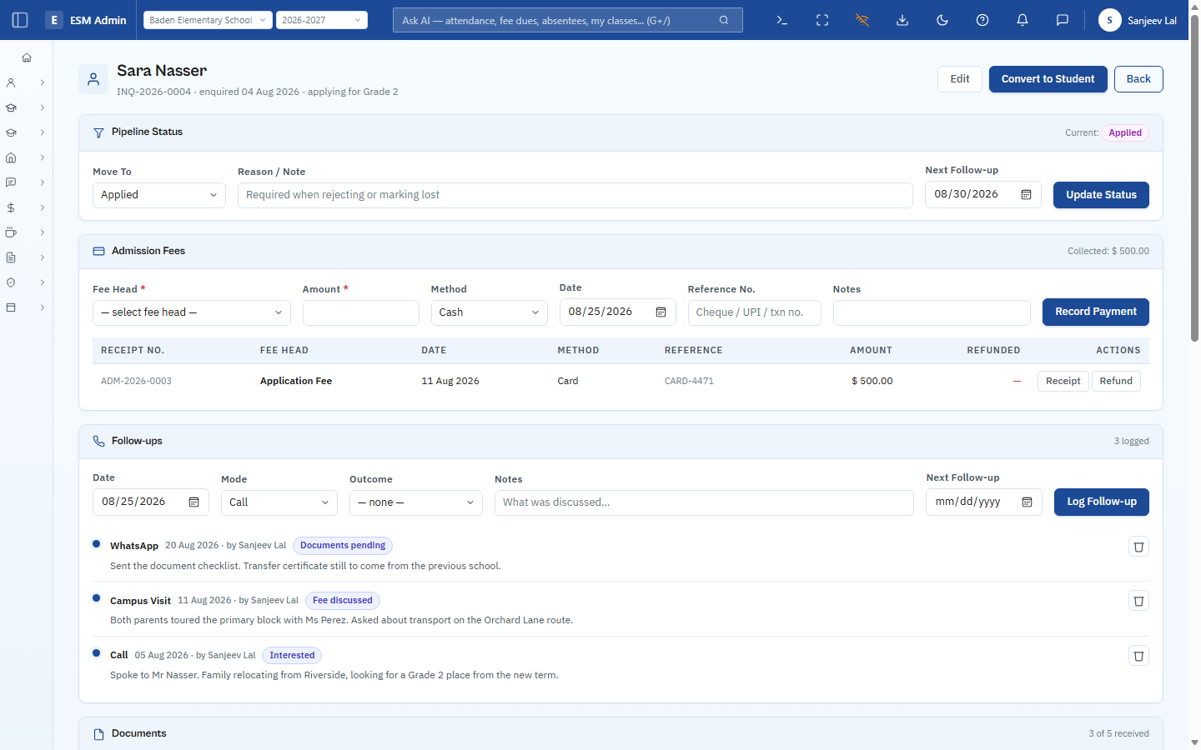Open the chat messages icon in header

[x=1063, y=20]
